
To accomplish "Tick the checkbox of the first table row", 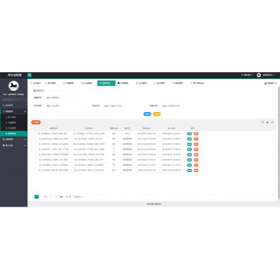I will [x=33, y=134].
